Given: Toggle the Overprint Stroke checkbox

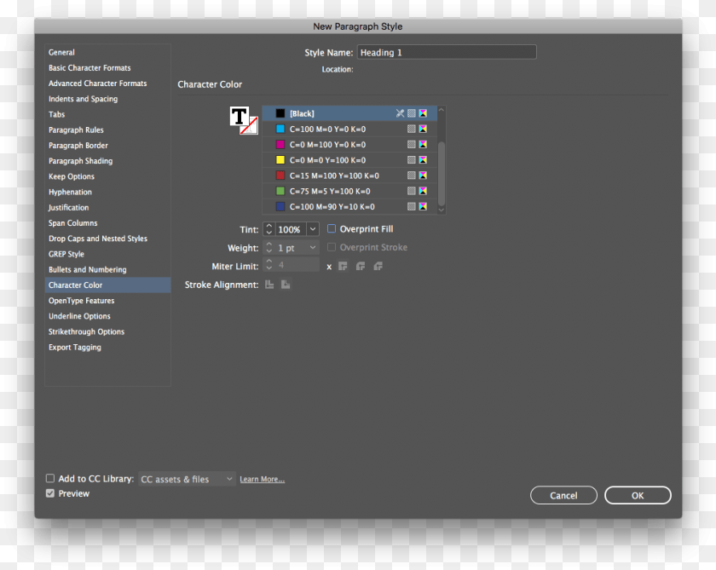Looking at the screenshot, I should pos(332,247).
